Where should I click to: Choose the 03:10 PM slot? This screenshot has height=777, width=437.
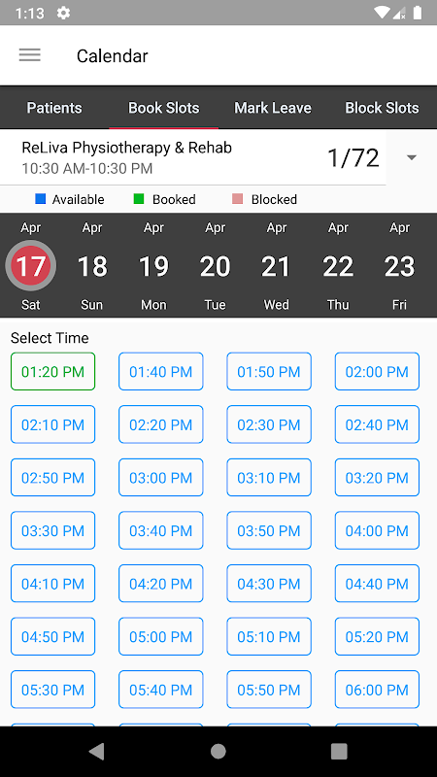click(269, 477)
